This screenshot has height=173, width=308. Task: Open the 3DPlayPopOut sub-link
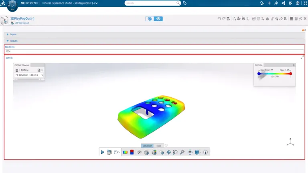[x=22, y=23]
